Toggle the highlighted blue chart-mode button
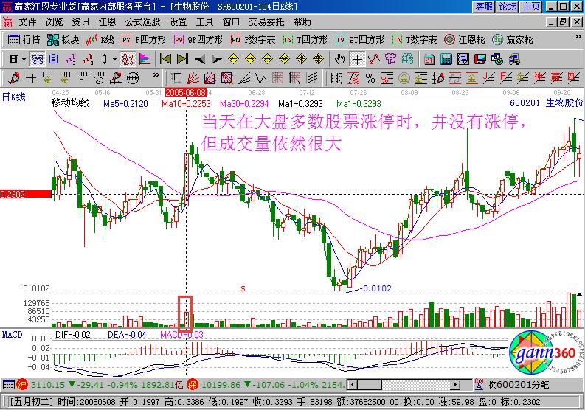The width and height of the screenshot is (585, 410). pos(36,58)
